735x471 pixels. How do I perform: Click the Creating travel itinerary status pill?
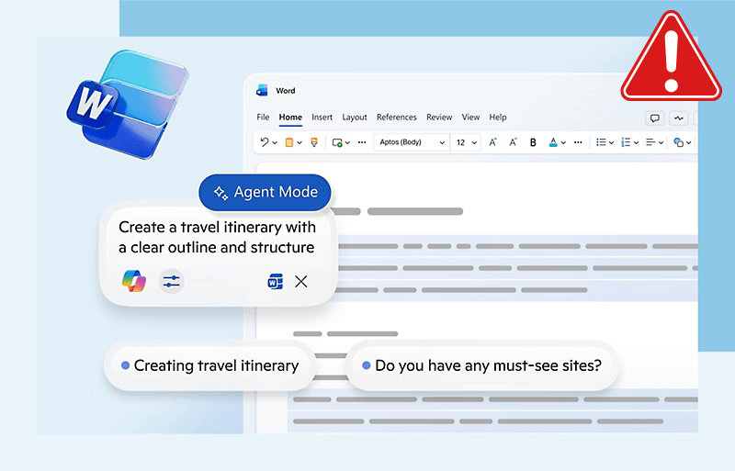coord(209,365)
